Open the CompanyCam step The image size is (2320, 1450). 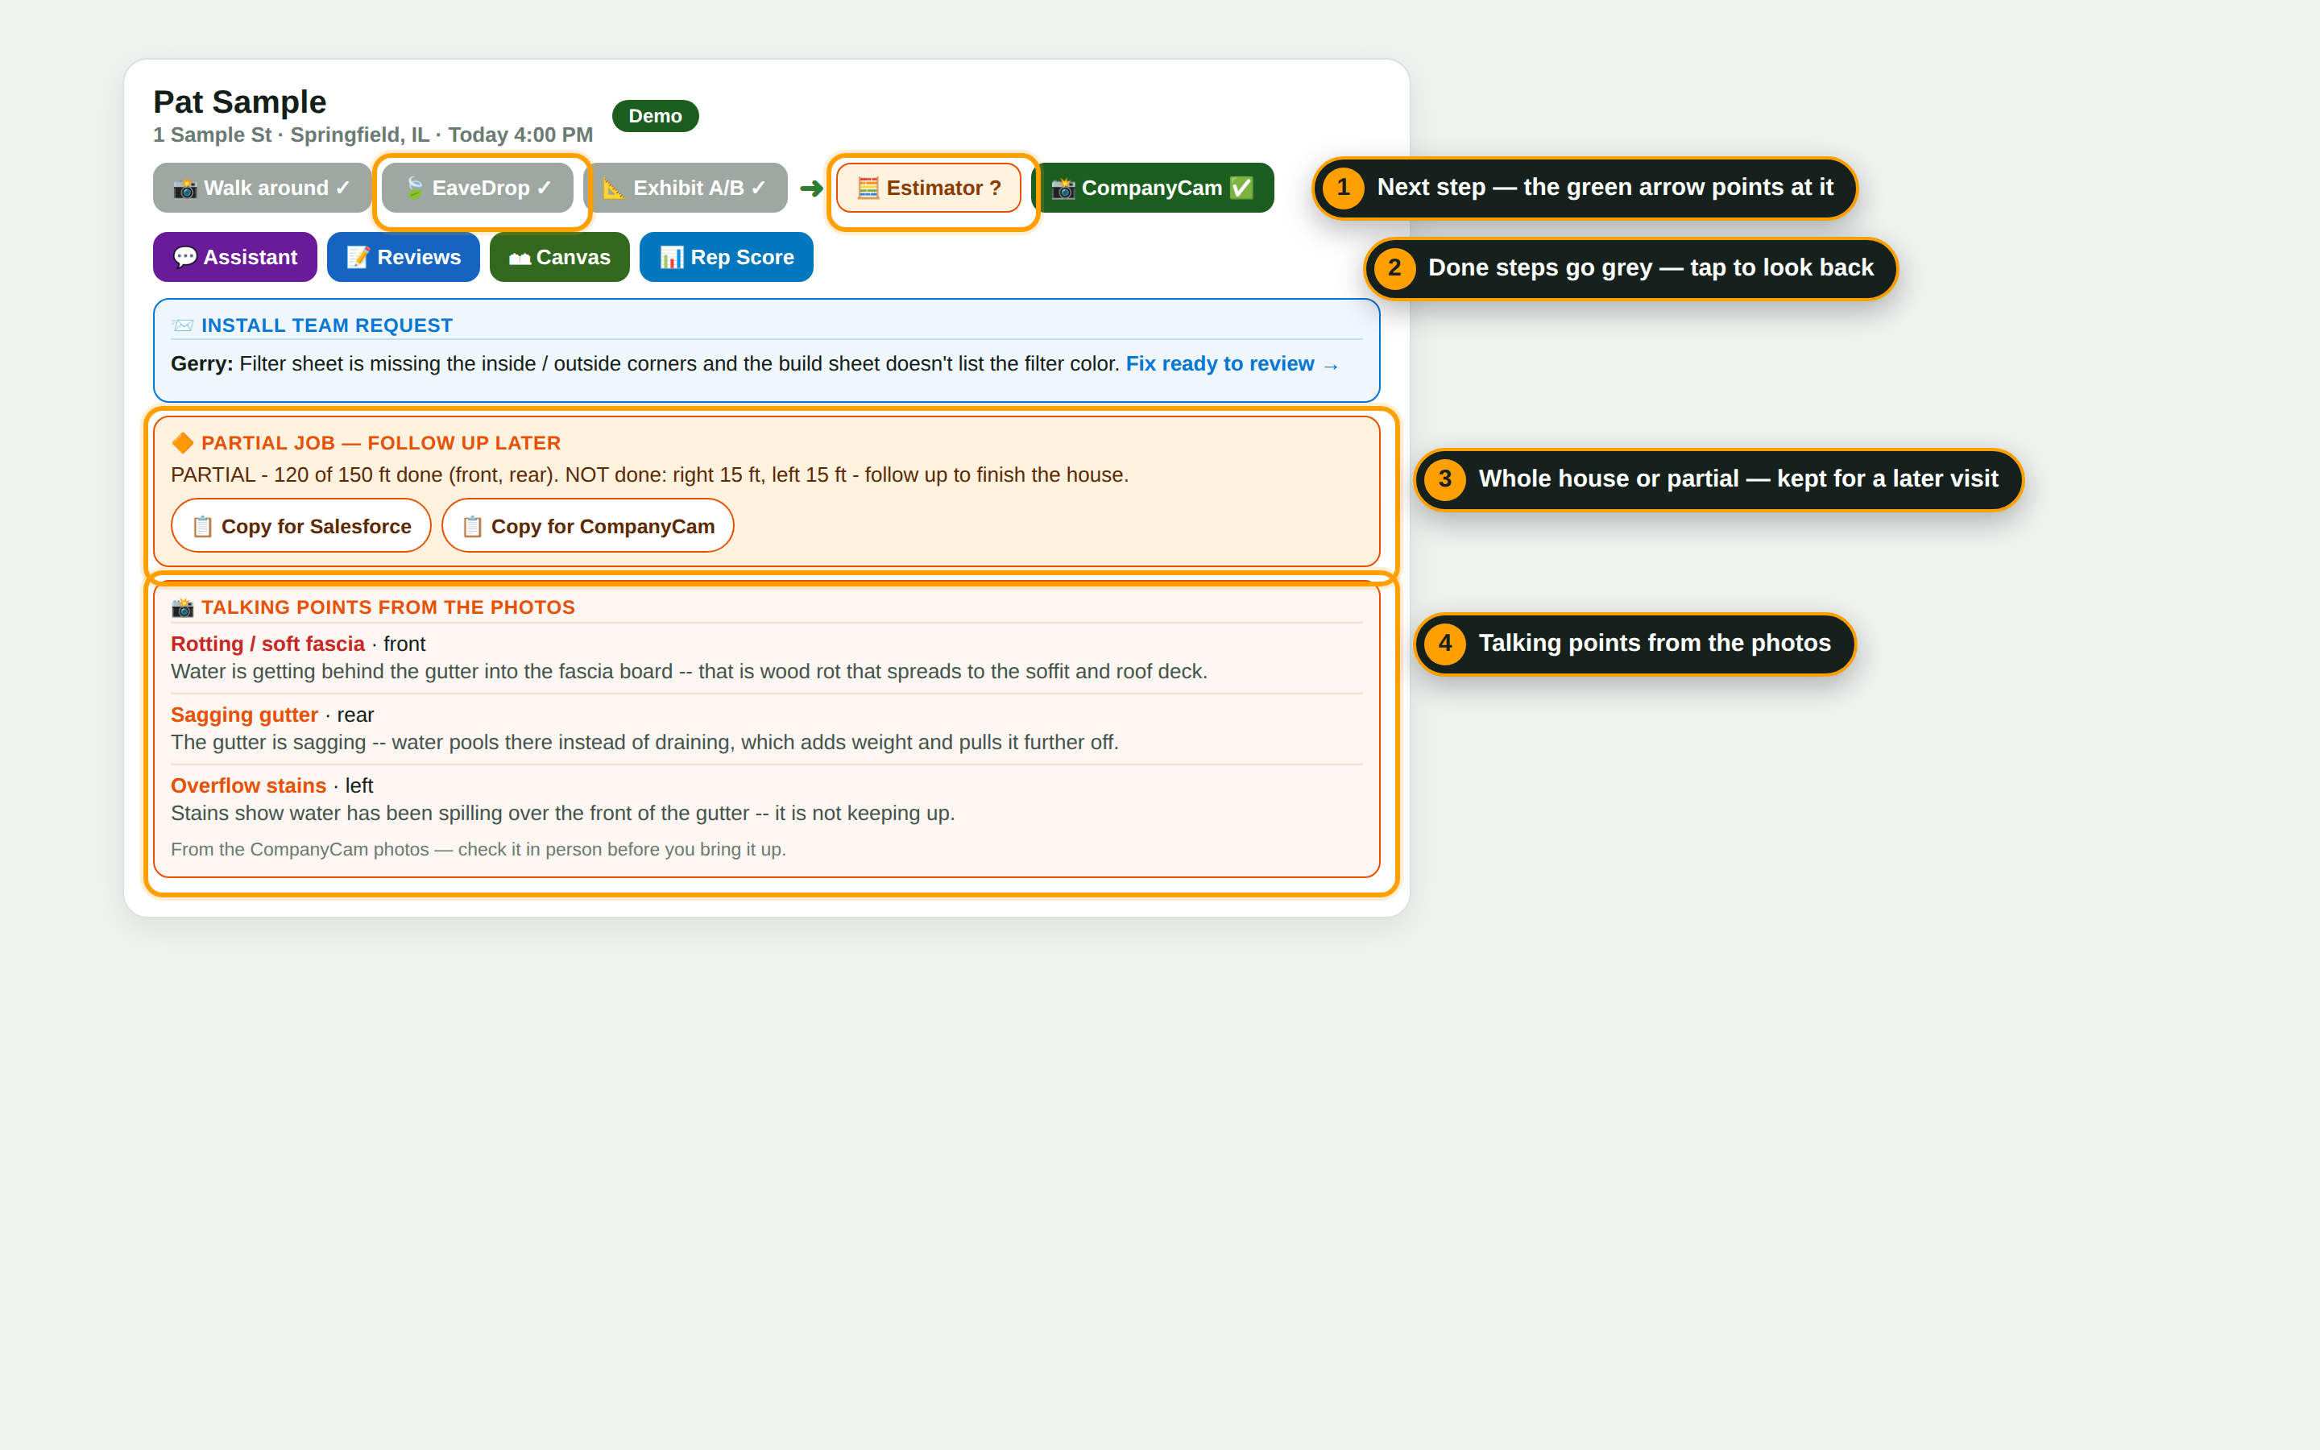point(1152,188)
